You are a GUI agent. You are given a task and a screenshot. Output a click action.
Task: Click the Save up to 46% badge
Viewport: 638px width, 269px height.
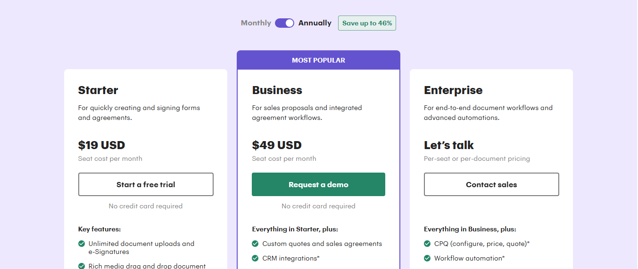[x=367, y=23]
